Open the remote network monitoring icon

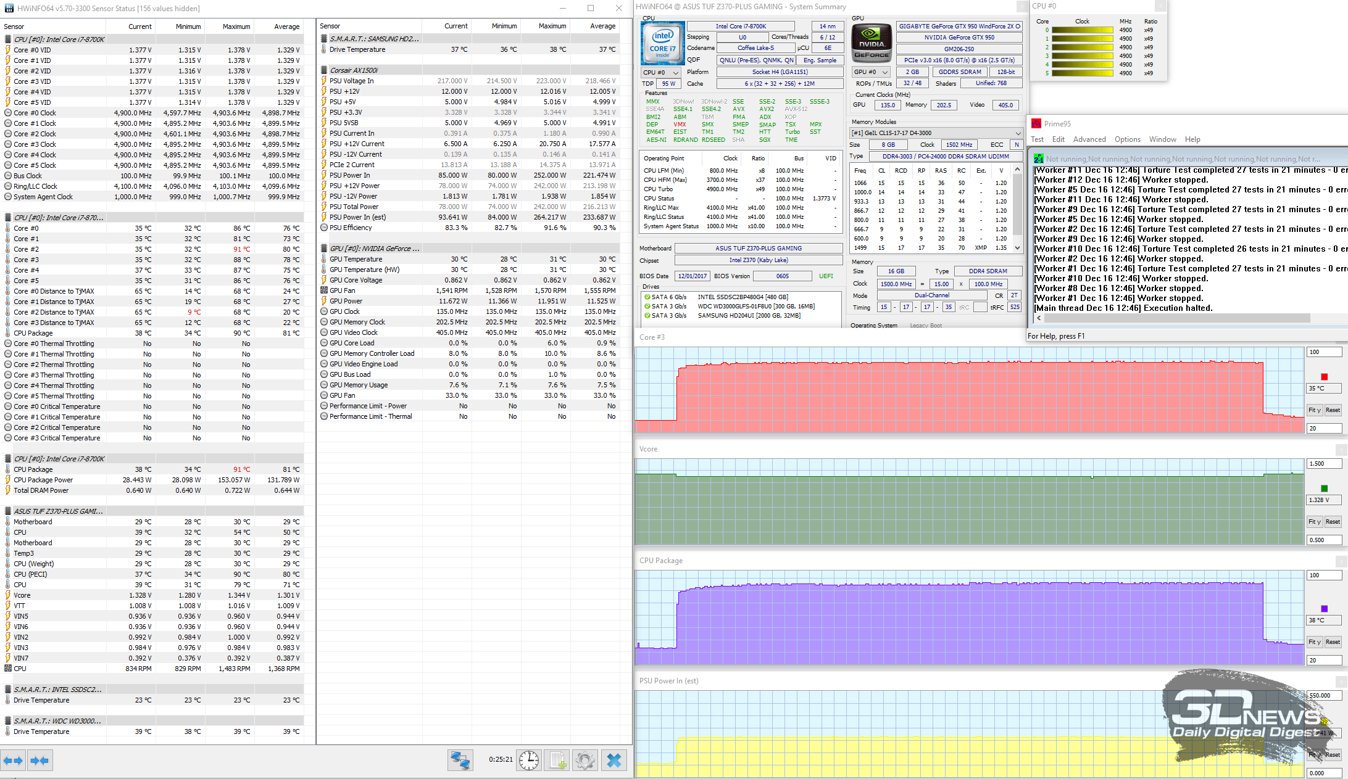(x=460, y=760)
